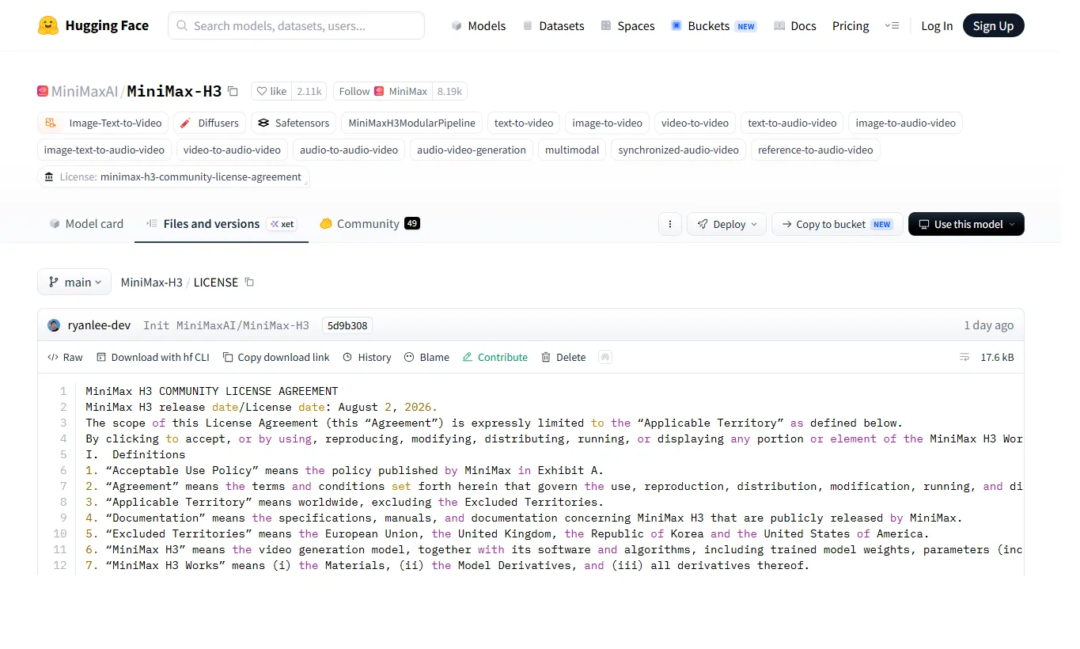Image resolution: width=1080 pixels, height=649 pixels.
Task: Click Copy download link
Action: pos(276,357)
